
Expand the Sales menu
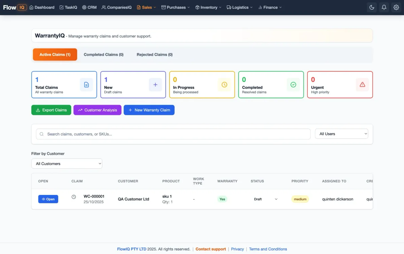tap(146, 7)
